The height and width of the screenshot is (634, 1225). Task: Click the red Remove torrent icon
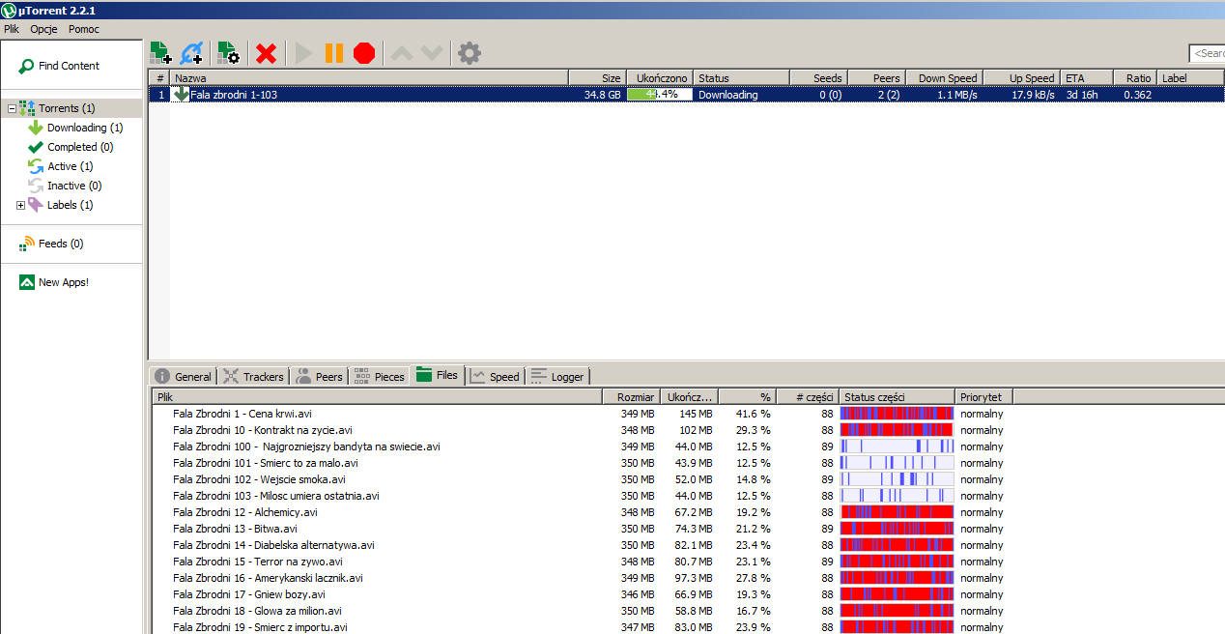coord(266,54)
